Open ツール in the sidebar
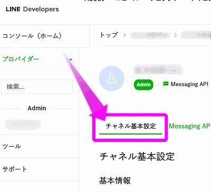 pyautogui.click(x=12, y=146)
